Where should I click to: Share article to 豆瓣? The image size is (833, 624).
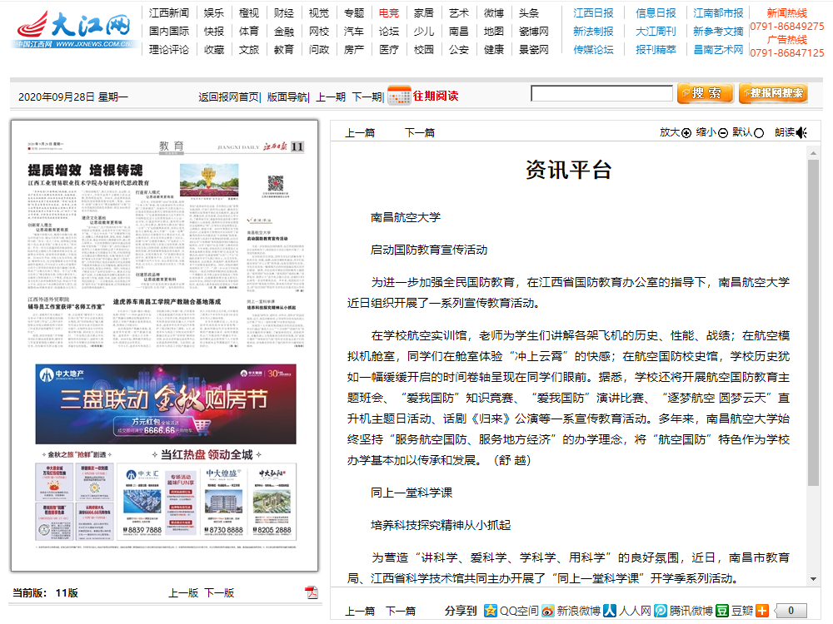click(x=722, y=611)
